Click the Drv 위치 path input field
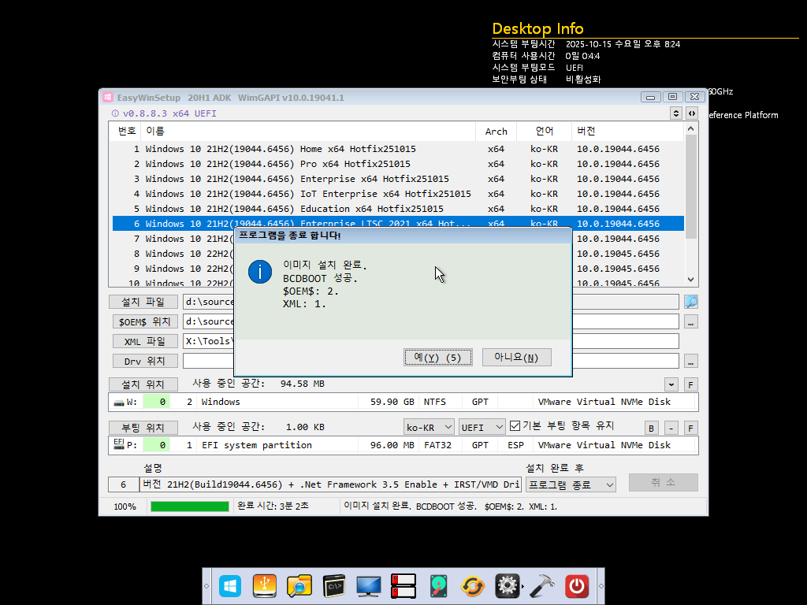This screenshot has width=807, height=605. (431, 361)
